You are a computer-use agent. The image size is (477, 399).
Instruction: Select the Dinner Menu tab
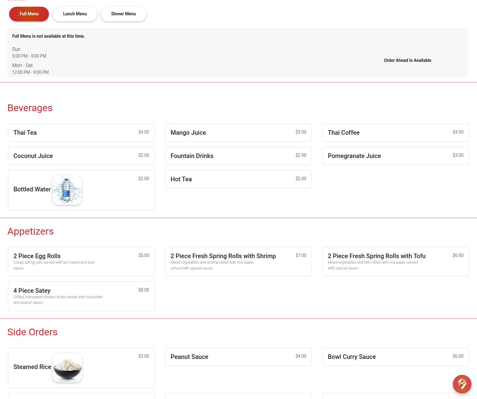(124, 14)
